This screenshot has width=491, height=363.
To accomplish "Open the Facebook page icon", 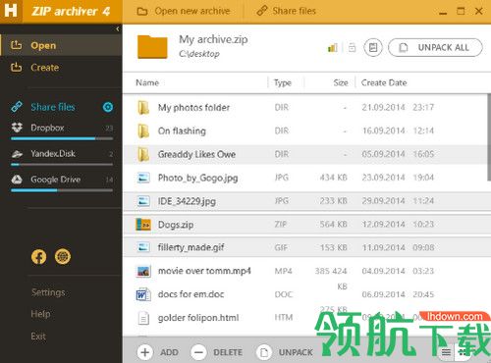I will click(38, 256).
